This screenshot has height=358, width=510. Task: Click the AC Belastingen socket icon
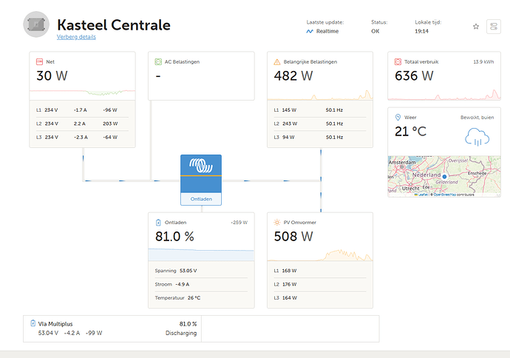(x=158, y=62)
